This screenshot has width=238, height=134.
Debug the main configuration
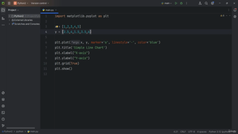(181, 3)
